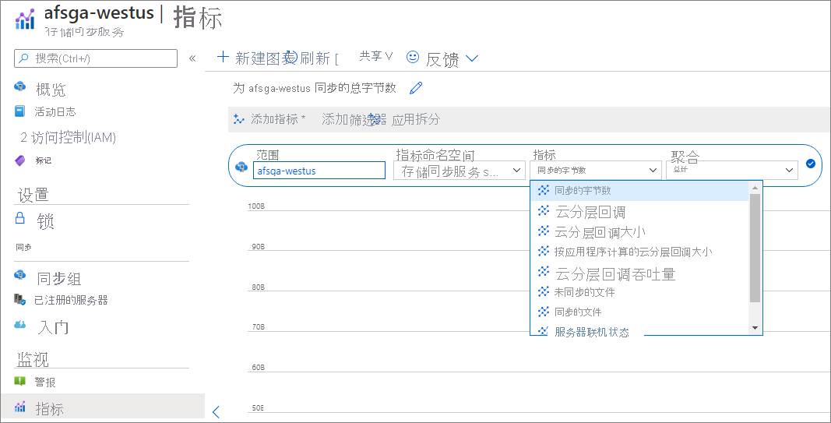This screenshot has height=423, width=831.
Task: Click the 锁 padlock icon
Action: point(20,218)
